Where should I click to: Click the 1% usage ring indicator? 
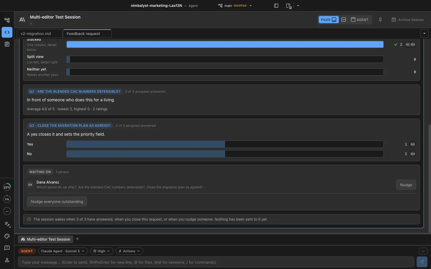(x=7, y=199)
